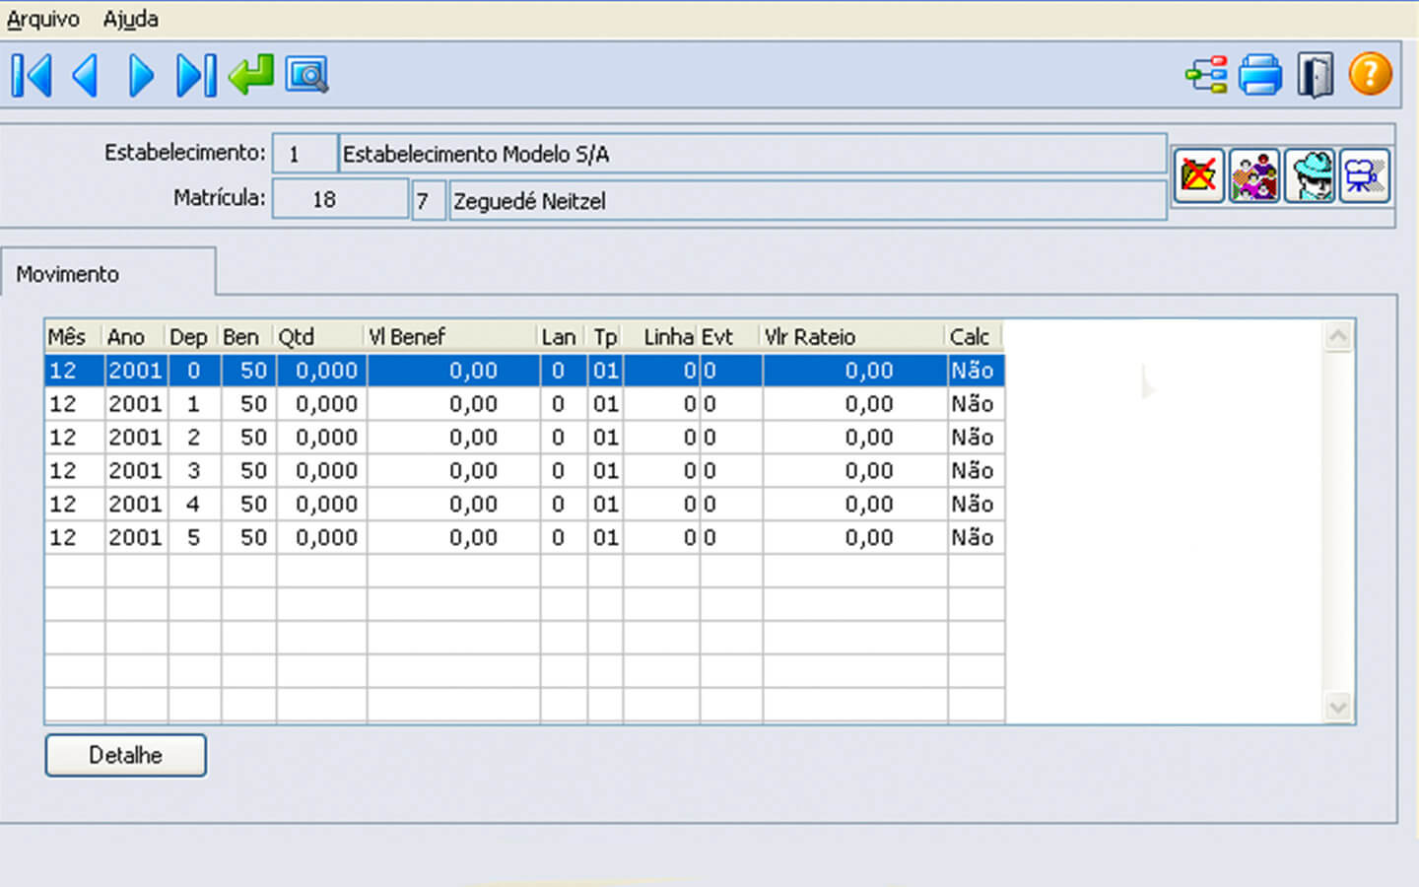Open the search magnifier icon
Viewport: 1419px width, 887px height.
point(306,76)
